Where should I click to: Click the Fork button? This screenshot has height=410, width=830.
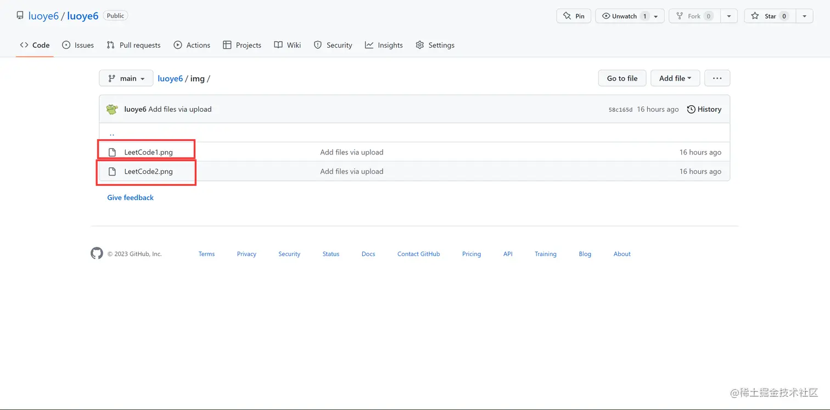694,16
